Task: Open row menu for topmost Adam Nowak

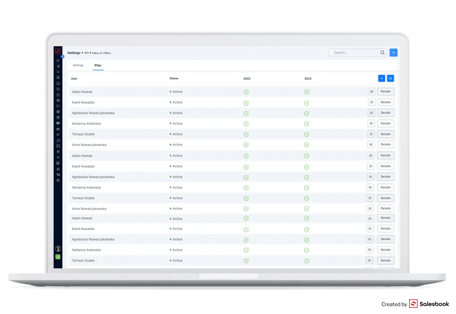Action: [x=372, y=92]
